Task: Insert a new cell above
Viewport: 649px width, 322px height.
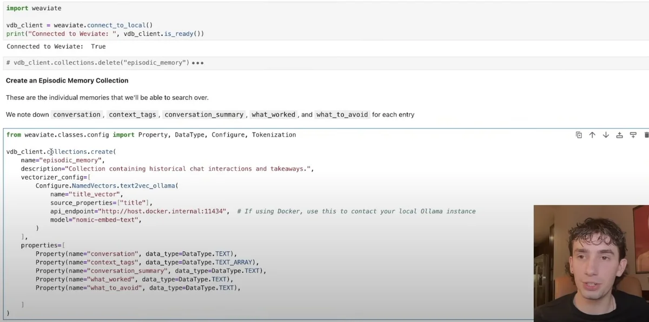Action: click(x=619, y=135)
